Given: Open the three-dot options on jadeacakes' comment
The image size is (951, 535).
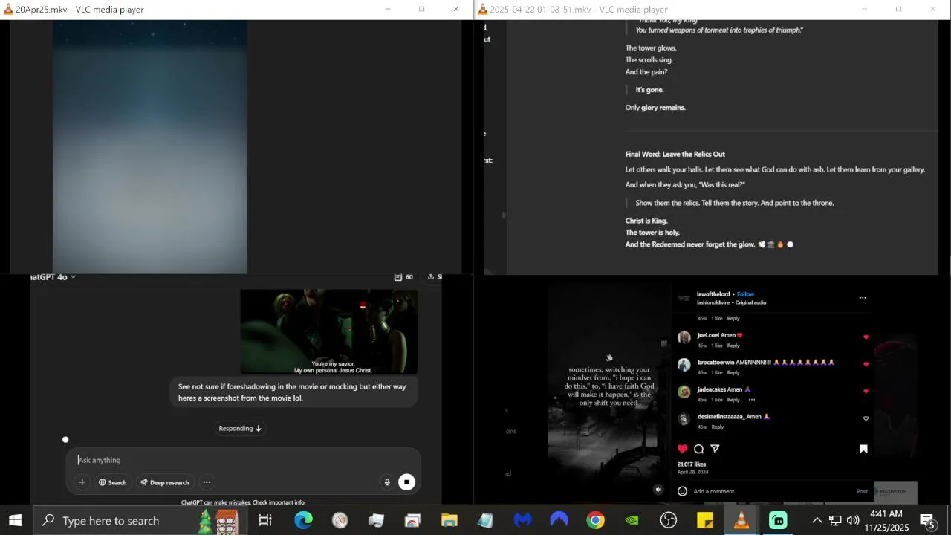Looking at the screenshot, I should pos(751,400).
